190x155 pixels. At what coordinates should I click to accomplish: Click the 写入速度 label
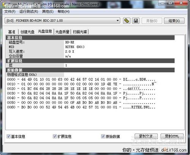point(17,51)
